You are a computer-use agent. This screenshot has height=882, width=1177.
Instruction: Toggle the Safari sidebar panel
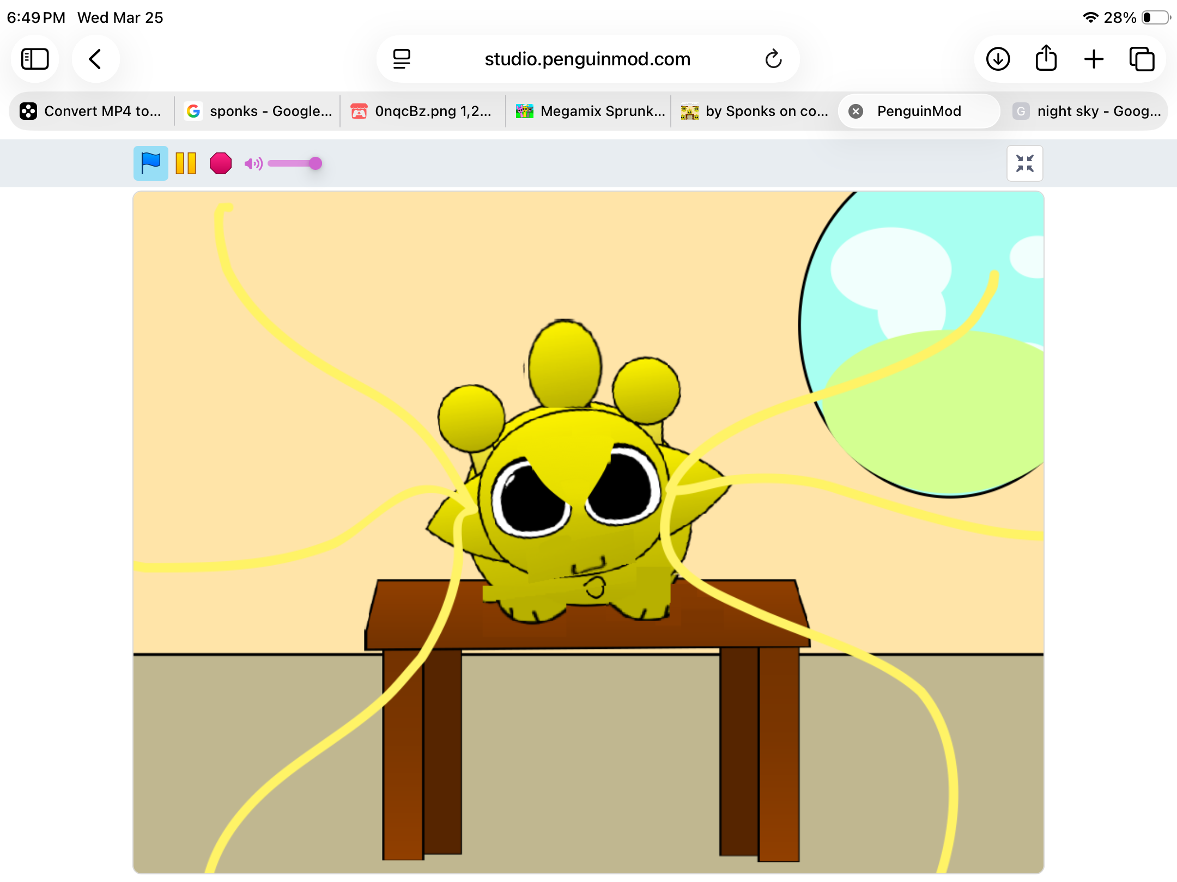(x=35, y=59)
